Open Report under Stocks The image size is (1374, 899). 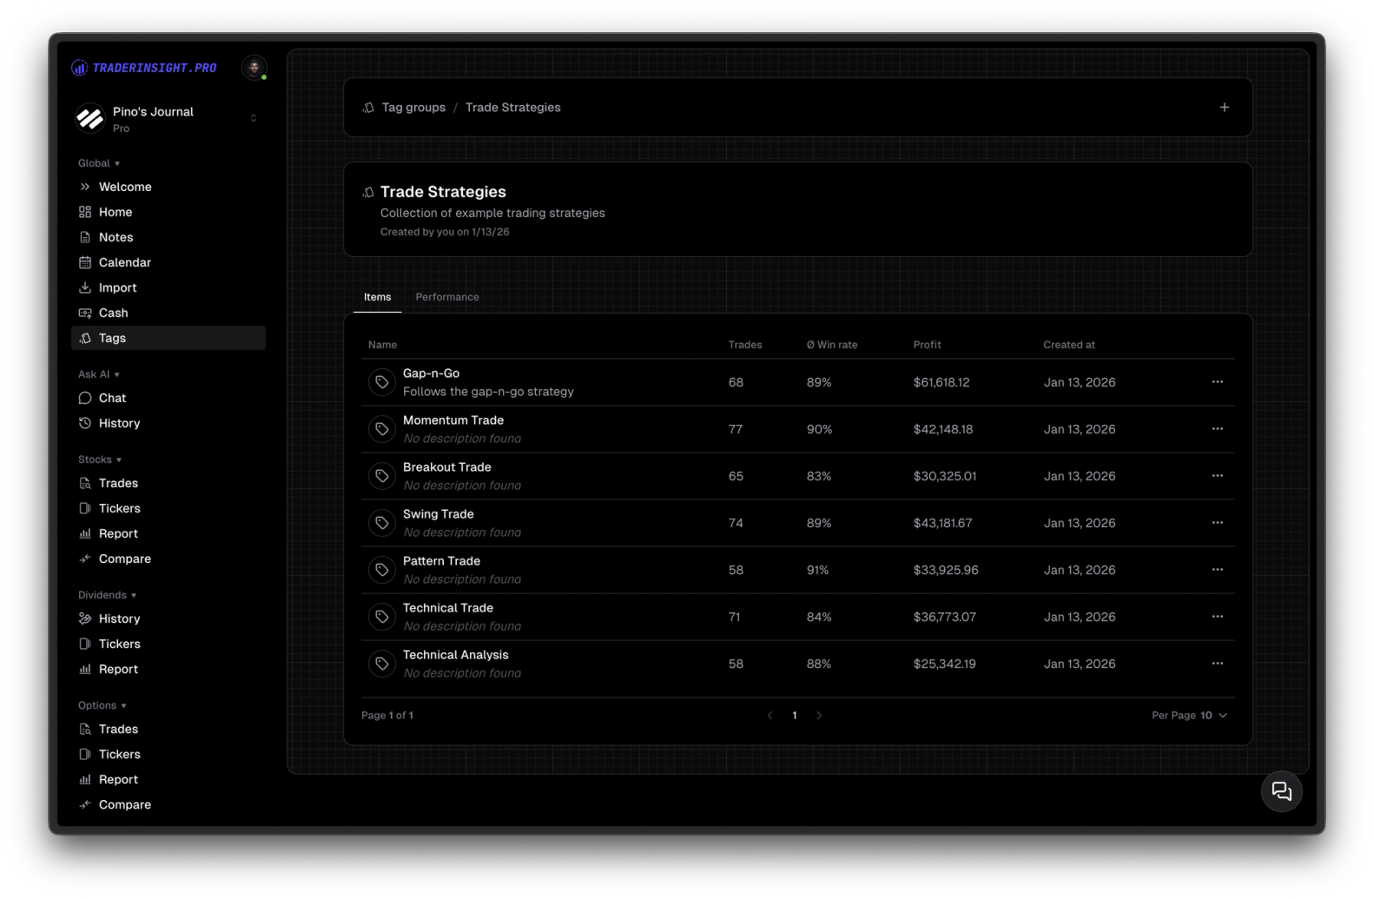[168, 533]
